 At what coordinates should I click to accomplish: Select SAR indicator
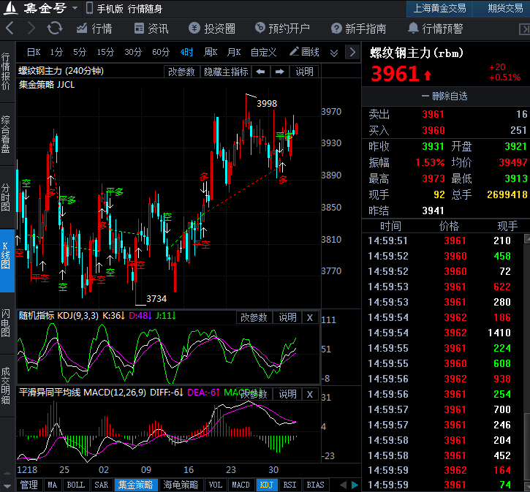point(102,485)
